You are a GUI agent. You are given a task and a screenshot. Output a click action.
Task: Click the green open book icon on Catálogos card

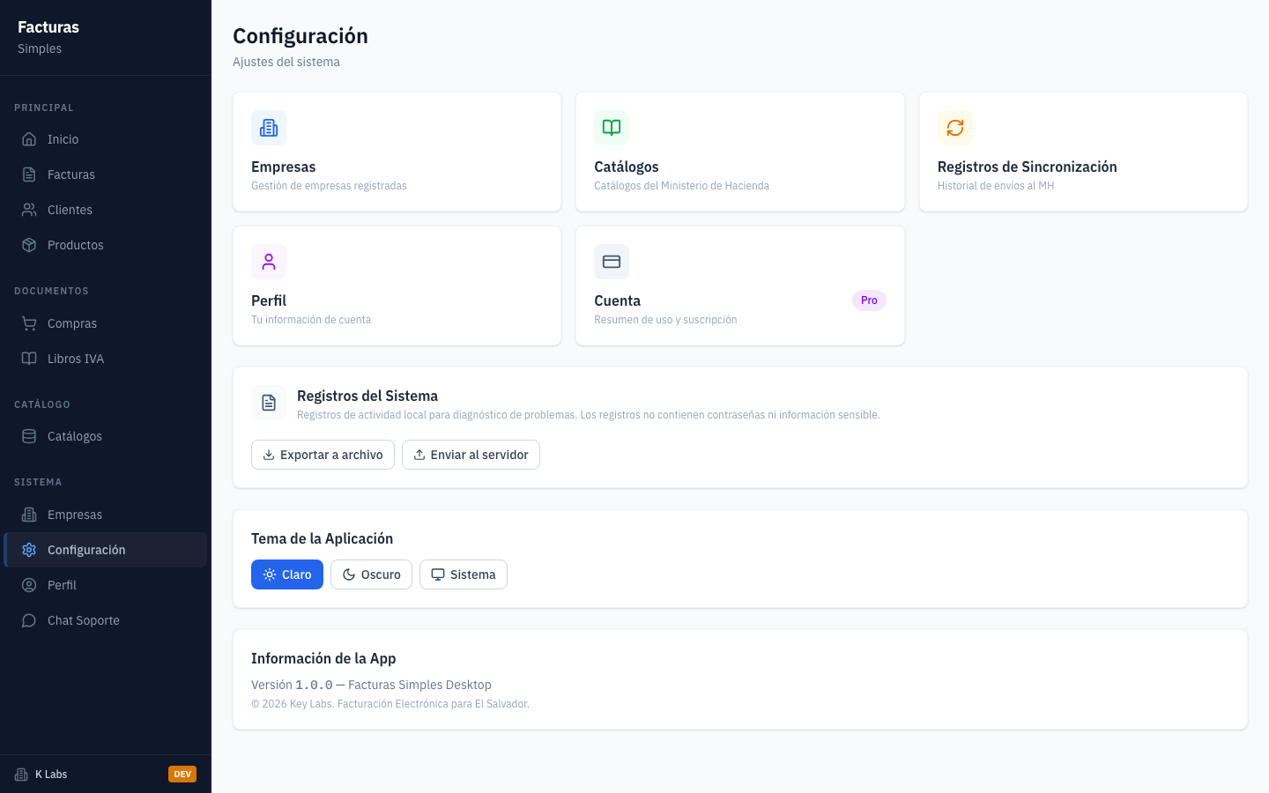pyautogui.click(x=612, y=128)
